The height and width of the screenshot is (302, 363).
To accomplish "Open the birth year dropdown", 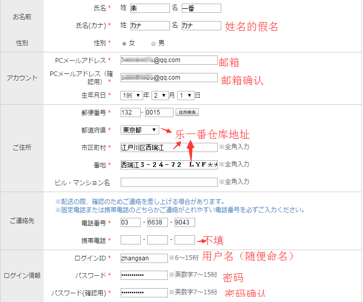I will tap(131, 95).
